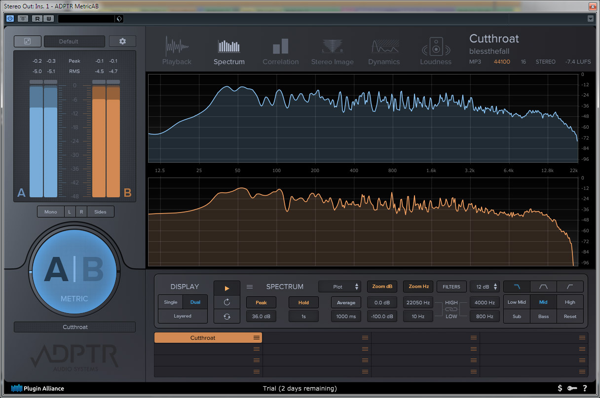600x398 pixels.
Task: Click the 800 Hz low filter value
Action: point(485,317)
